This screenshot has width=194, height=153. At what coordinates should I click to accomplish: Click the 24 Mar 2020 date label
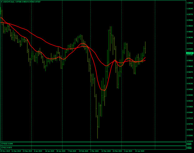tap(117, 151)
